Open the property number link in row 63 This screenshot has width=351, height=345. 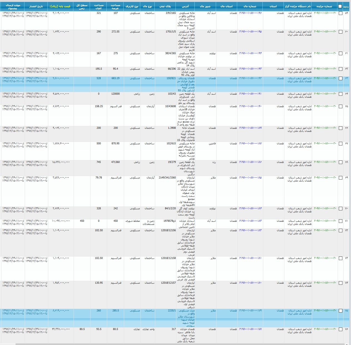point(250,78)
